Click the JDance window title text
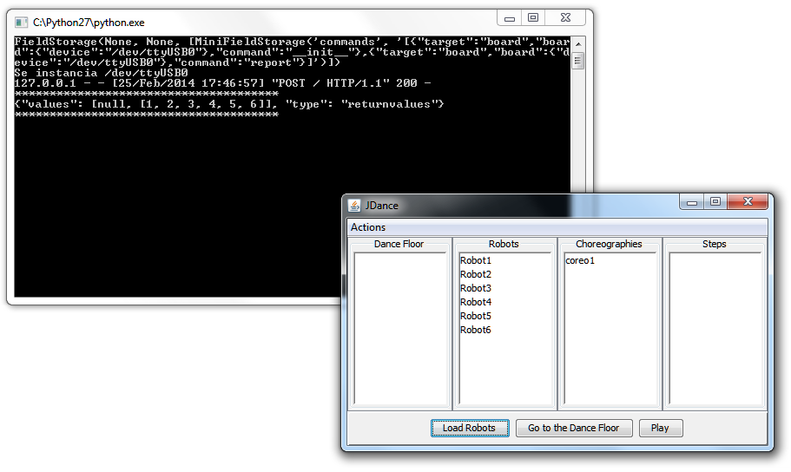This screenshot has width=791, height=472. (382, 206)
